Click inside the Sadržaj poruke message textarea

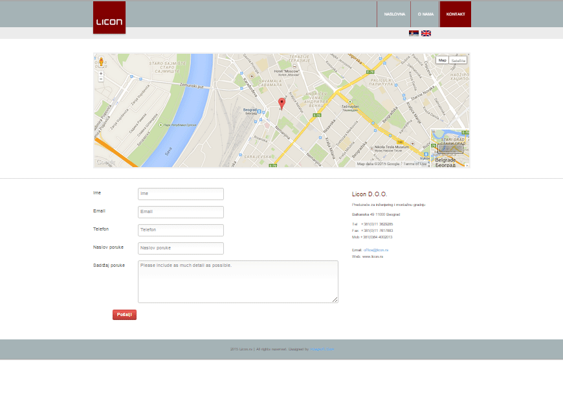[237, 282]
